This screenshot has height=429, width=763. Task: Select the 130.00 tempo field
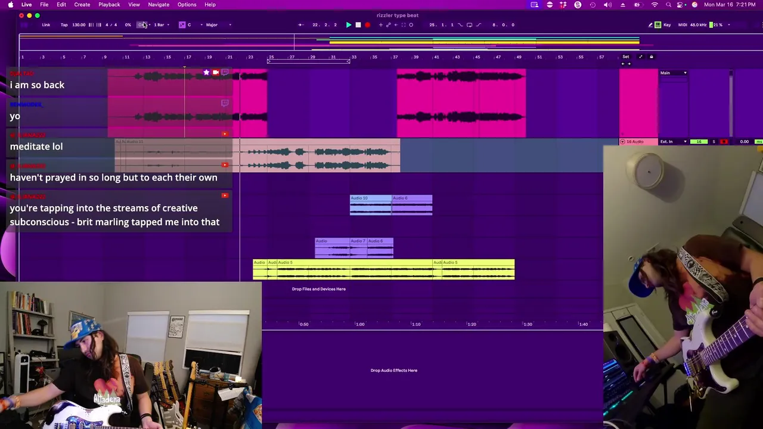coord(79,25)
